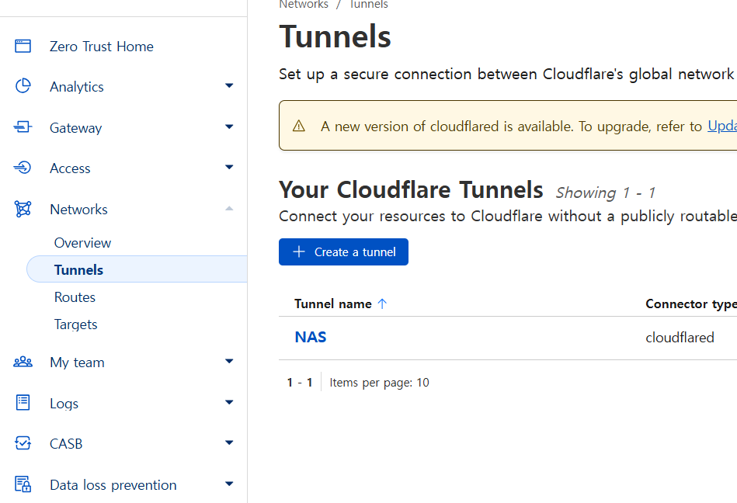Expand the Access menu arrow
The width and height of the screenshot is (737, 503).
229,167
